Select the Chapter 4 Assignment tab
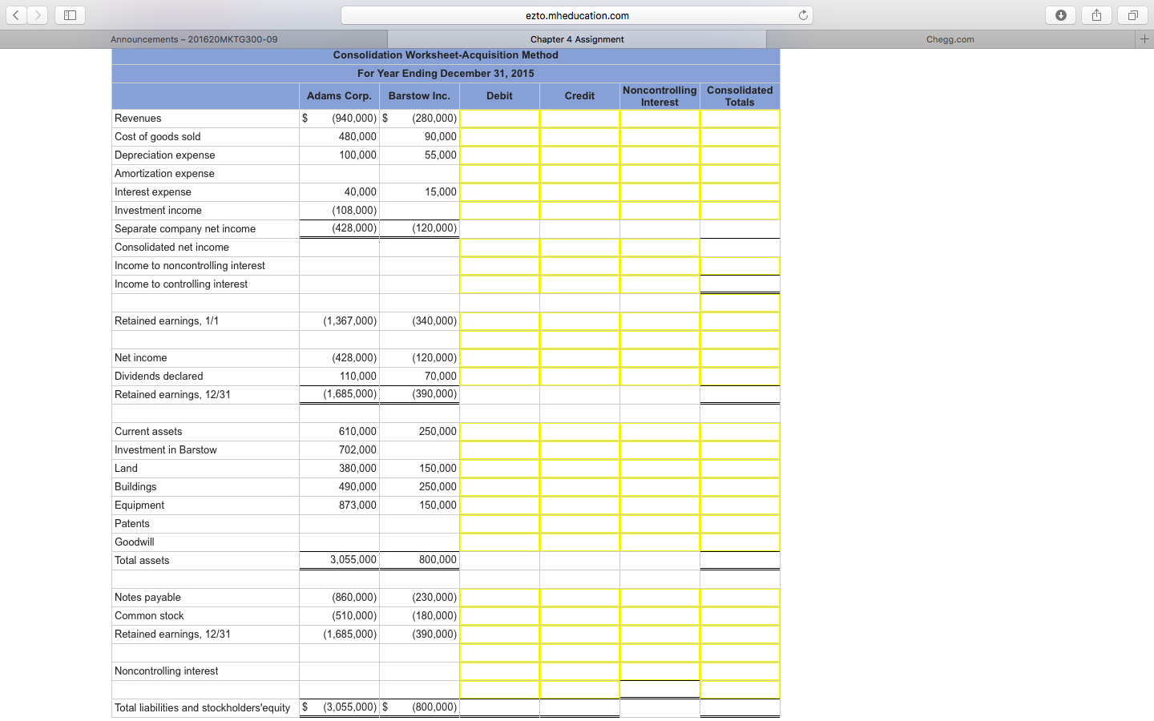 pos(577,39)
